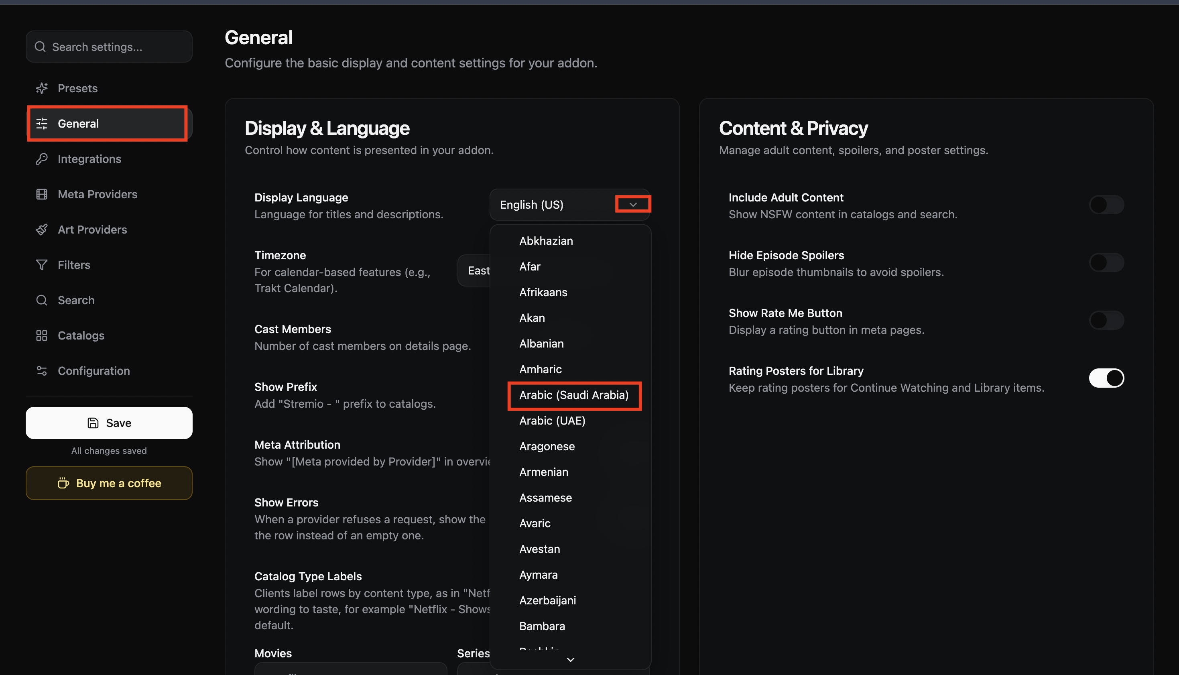1179x675 pixels.
Task: Select Arabic (UAE) option
Action: pyautogui.click(x=571, y=421)
